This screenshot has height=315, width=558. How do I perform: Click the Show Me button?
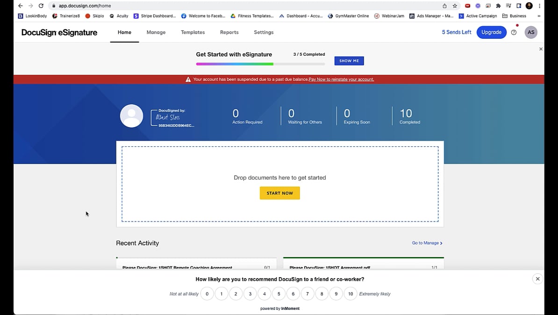point(349,61)
